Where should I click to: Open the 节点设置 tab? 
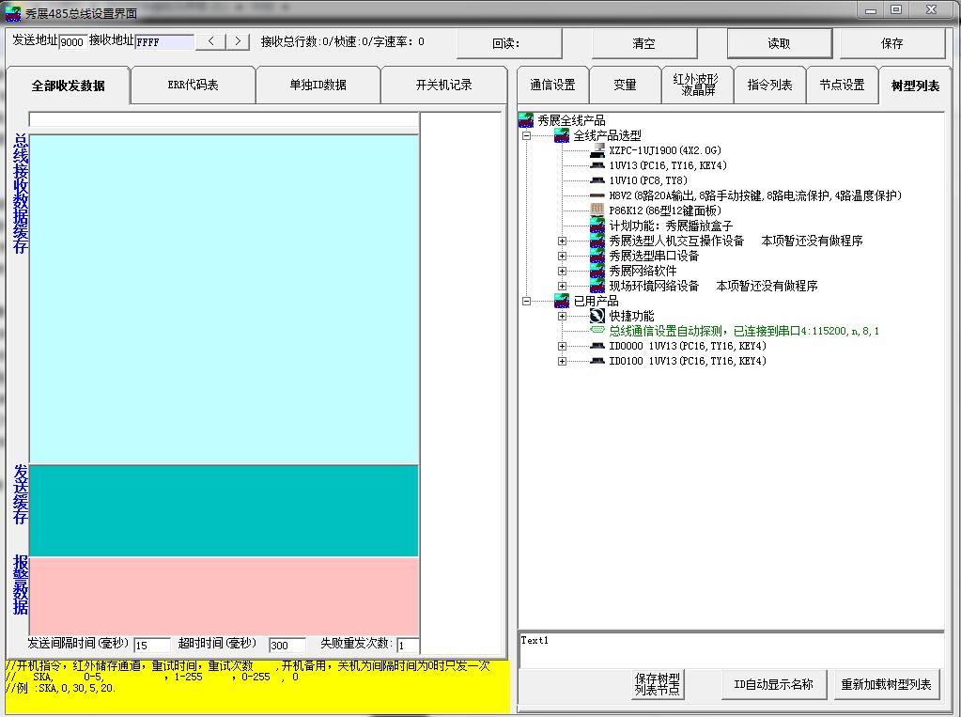841,85
